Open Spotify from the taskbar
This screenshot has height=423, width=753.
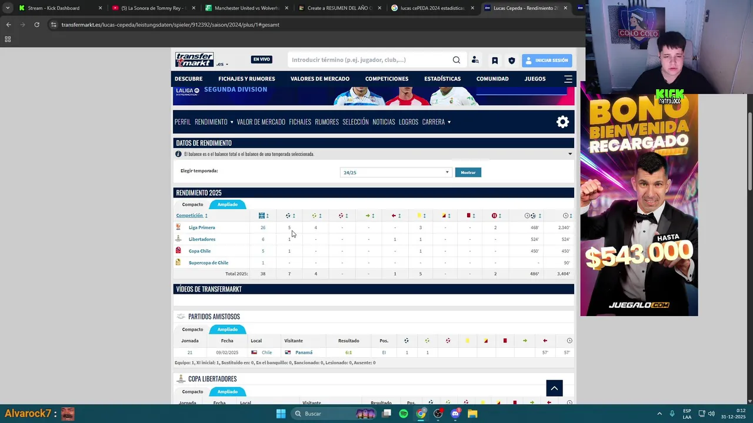pos(404,414)
